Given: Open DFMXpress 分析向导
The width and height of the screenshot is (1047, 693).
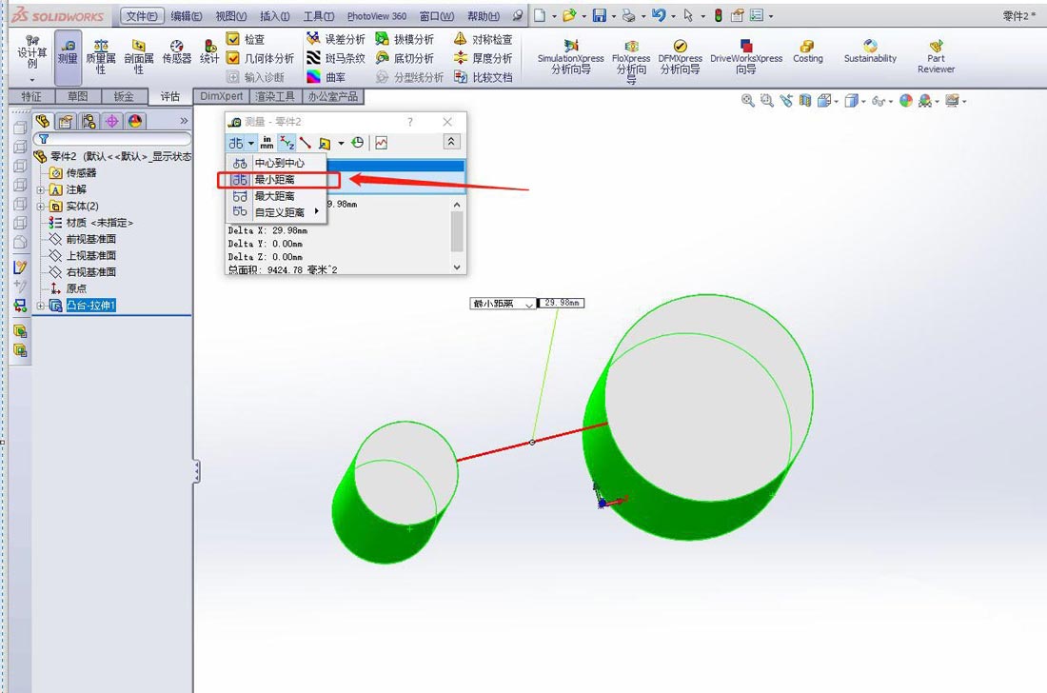Looking at the screenshot, I should point(680,56).
